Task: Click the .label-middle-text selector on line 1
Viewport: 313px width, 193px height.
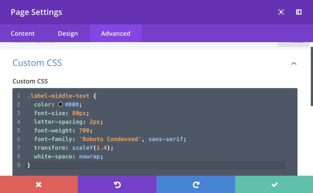Action: click(58, 96)
